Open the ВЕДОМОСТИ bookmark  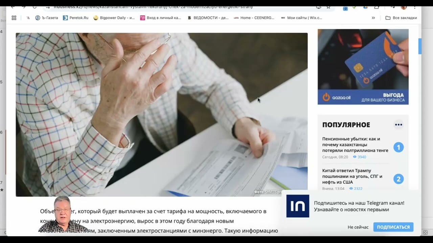tap(208, 18)
